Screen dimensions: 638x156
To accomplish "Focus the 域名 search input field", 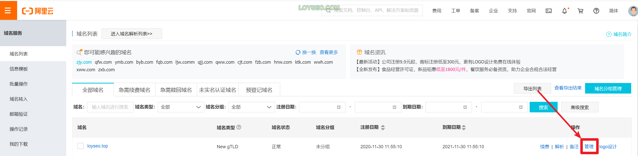I will click(110, 107).
